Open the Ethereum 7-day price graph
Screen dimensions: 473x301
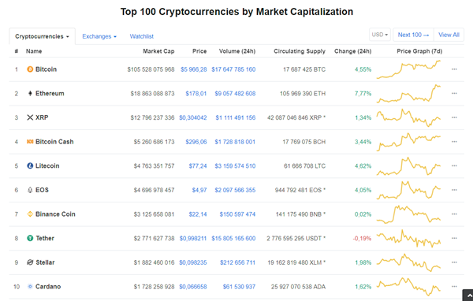tap(408, 94)
